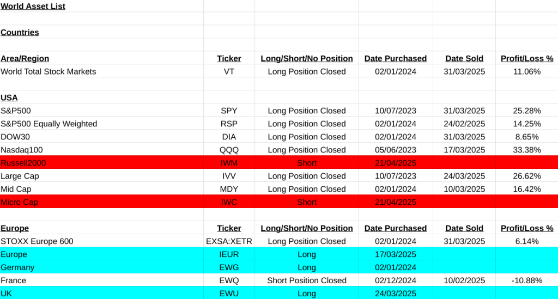Select the Mid Cap row's MDY ticker
Screen dimensions: 558x299
pyautogui.click(x=229, y=189)
